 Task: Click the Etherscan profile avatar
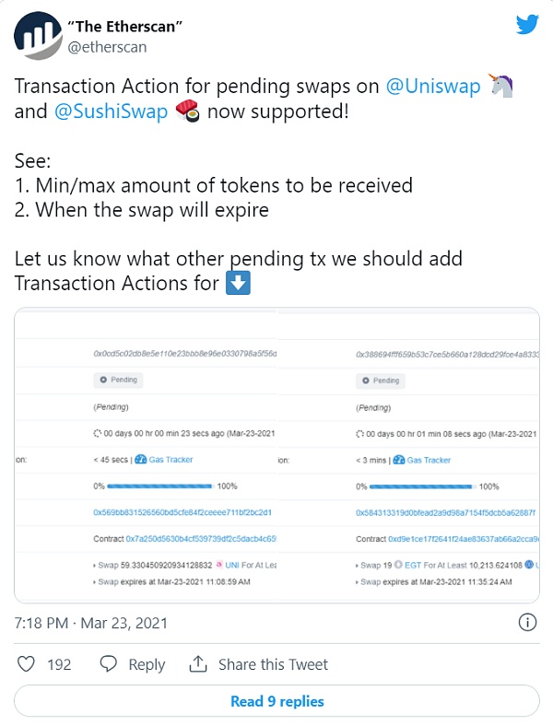(36, 36)
